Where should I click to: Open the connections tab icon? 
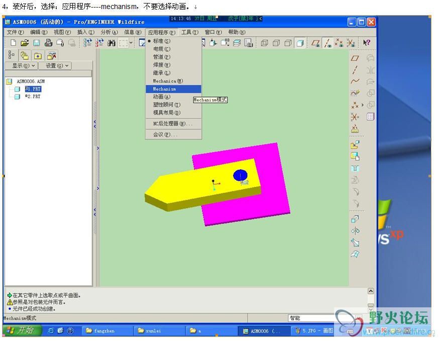click(51, 56)
